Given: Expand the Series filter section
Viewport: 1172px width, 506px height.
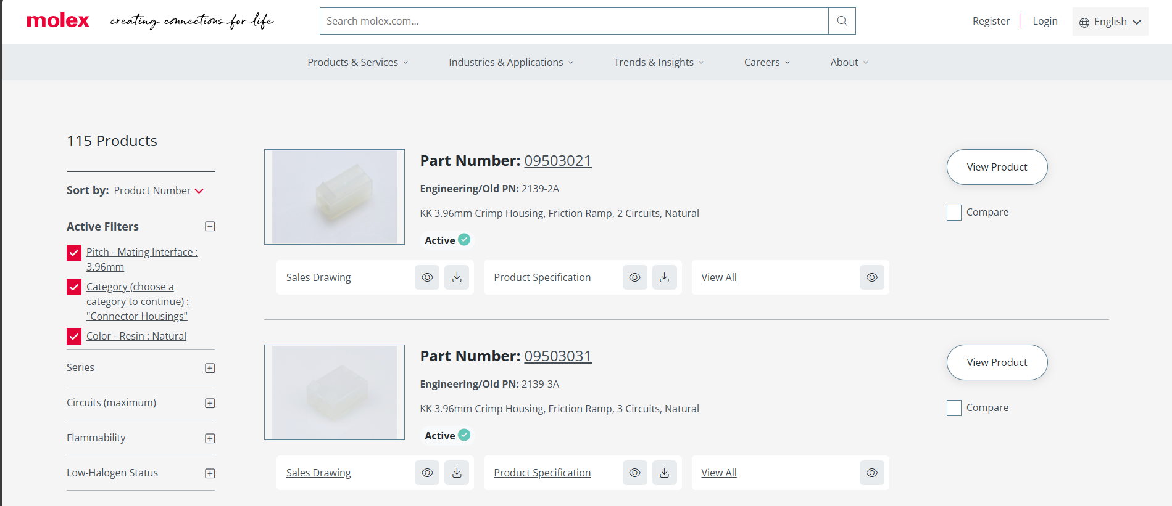Looking at the screenshot, I should [210, 368].
